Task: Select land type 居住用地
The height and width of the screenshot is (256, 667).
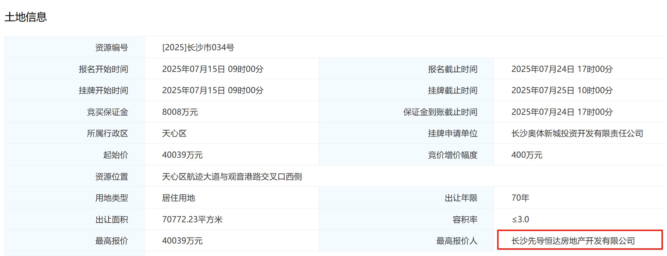Action: [x=178, y=198]
